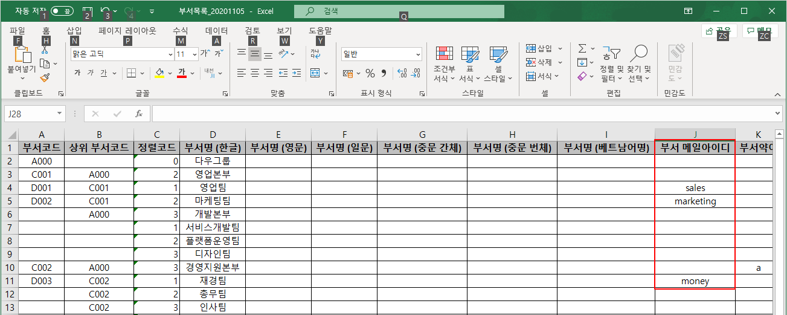Click the merge and center cells icon
This screenshot has height=315, width=787.
(315, 73)
